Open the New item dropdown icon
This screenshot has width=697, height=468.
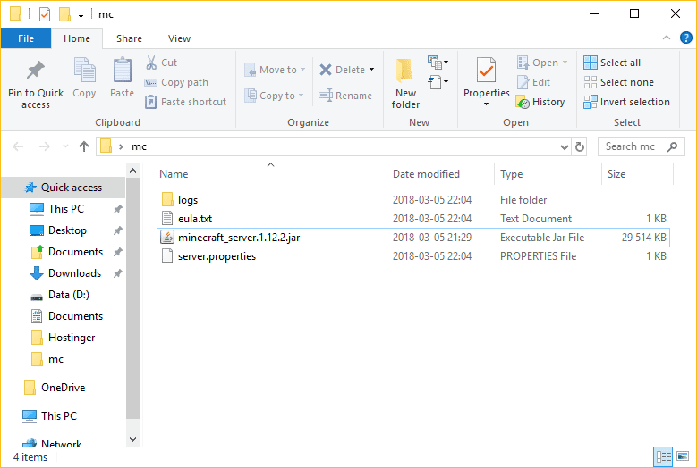(x=438, y=63)
